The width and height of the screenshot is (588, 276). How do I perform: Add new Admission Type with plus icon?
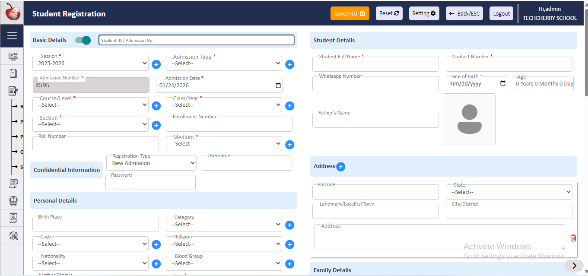(289, 64)
